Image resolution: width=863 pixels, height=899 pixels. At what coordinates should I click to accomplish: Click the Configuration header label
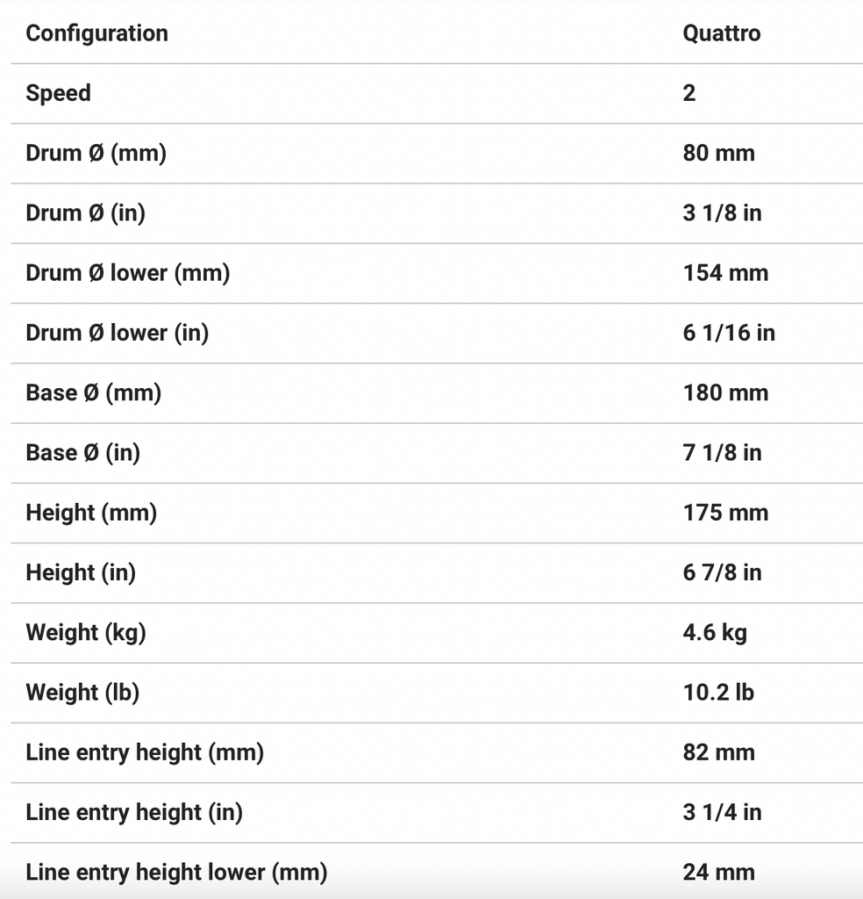(96, 33)
